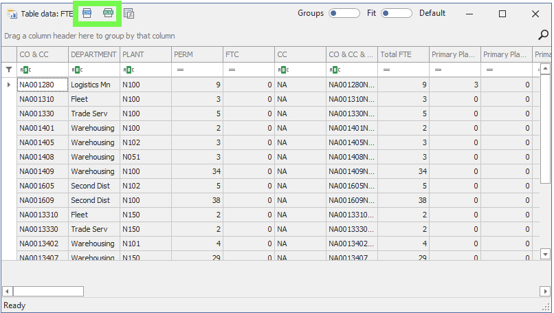Select the NA001609 cell
554x313 pixels.
(43, 200)
